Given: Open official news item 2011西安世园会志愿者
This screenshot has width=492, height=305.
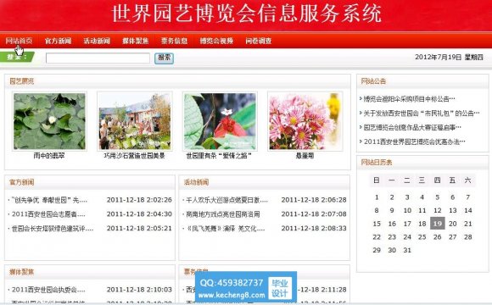Looking at the screenshot, I should (x=48, y=214).
